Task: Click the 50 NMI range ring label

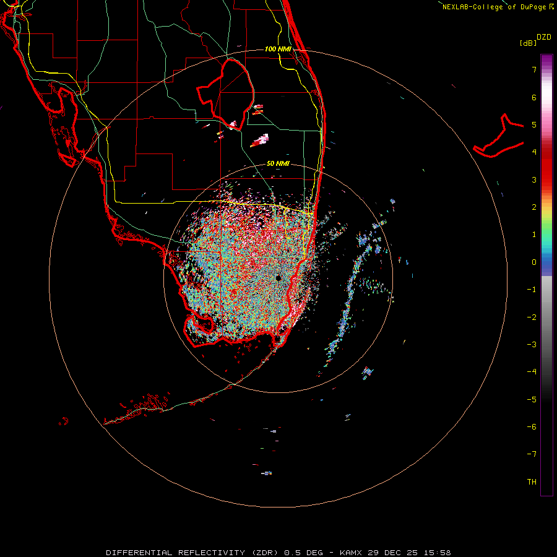Action: (x=278, y=163)
